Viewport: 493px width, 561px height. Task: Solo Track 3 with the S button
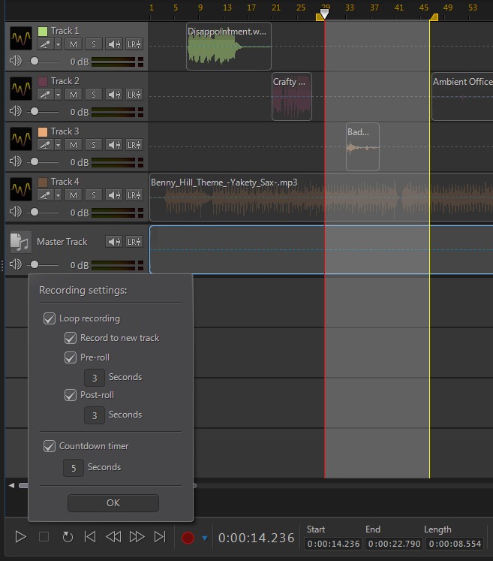(x=93, y=145)
